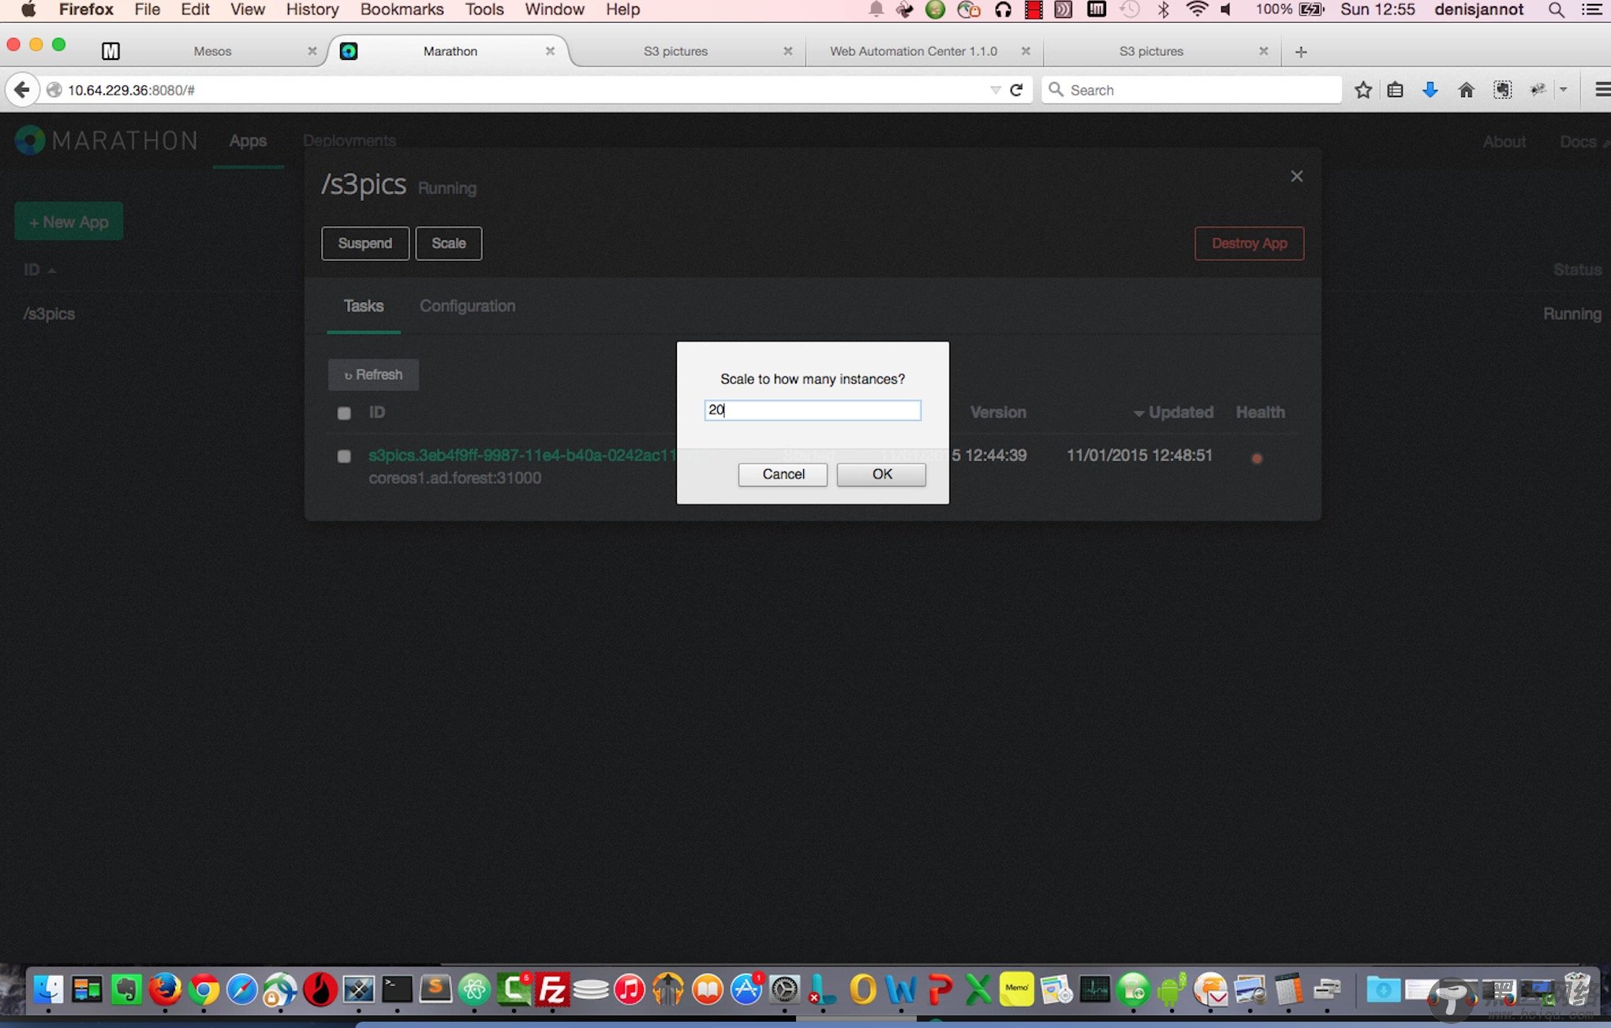Image resolution: width=1611 pixels, height=1028 pixels.
Task: Sort tasks by the Updated column
Action: 1173,412
